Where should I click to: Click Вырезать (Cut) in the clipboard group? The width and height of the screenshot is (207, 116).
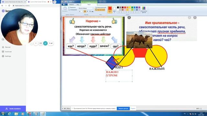click(72, 7)
